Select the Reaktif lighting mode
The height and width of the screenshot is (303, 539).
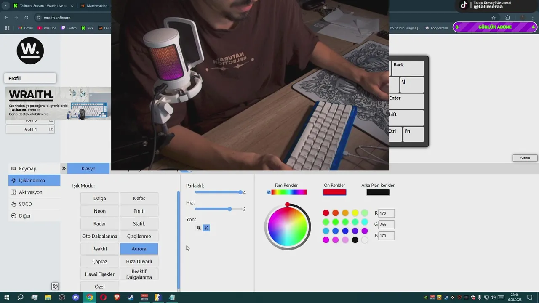[x=99, y=249]
